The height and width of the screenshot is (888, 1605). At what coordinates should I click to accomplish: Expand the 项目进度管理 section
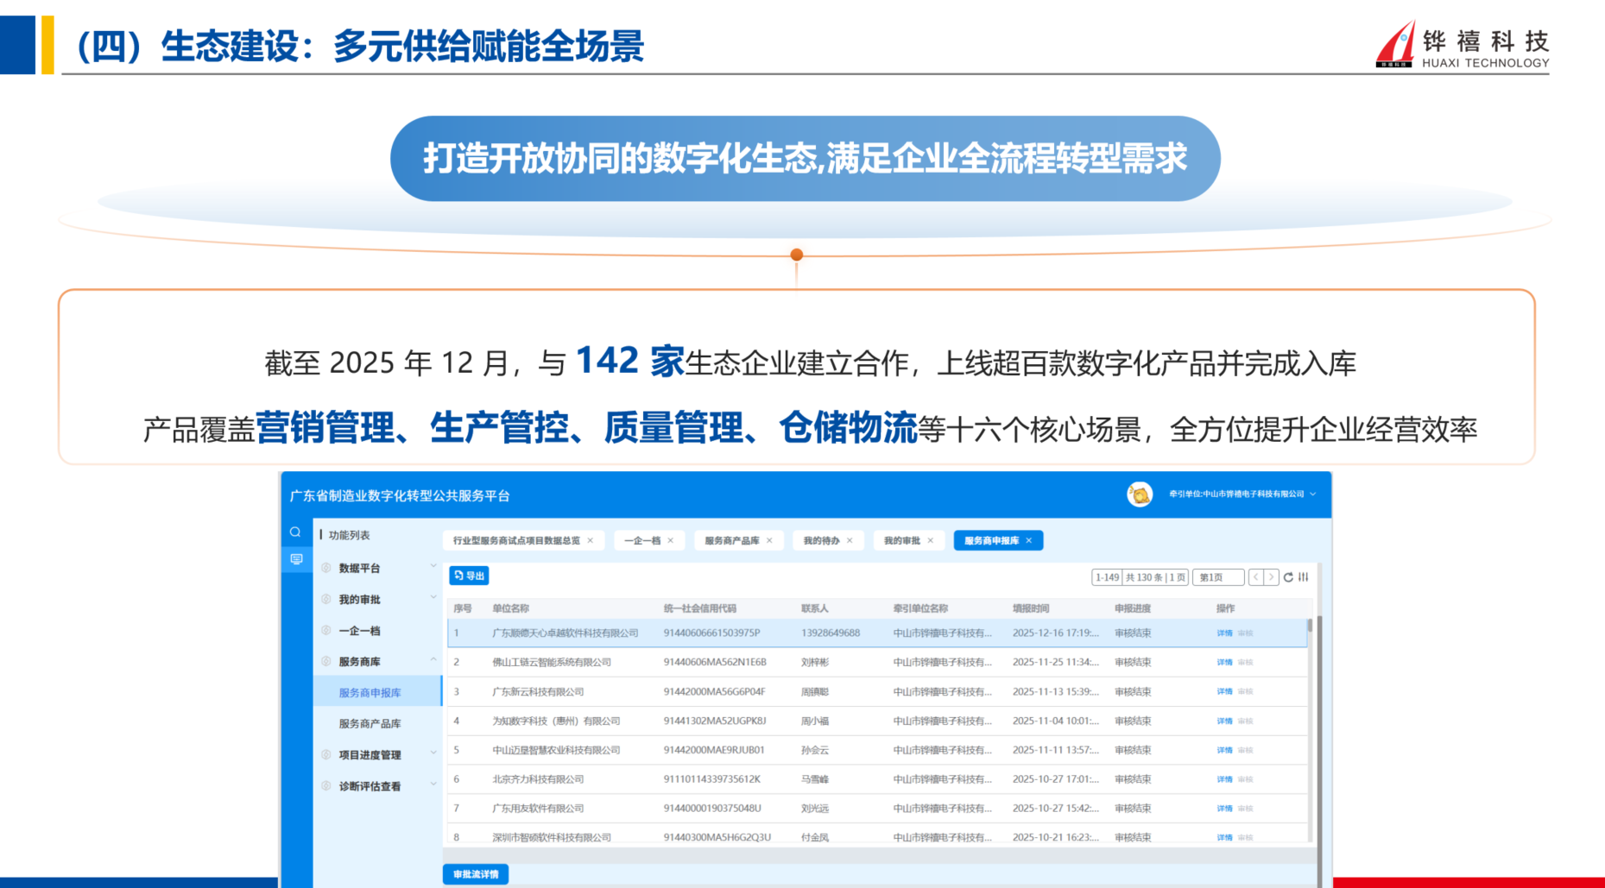(x=433, y=753)
